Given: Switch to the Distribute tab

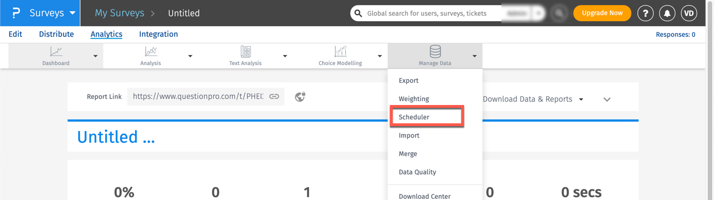Looking at the screenshot, I should [56, 34].
